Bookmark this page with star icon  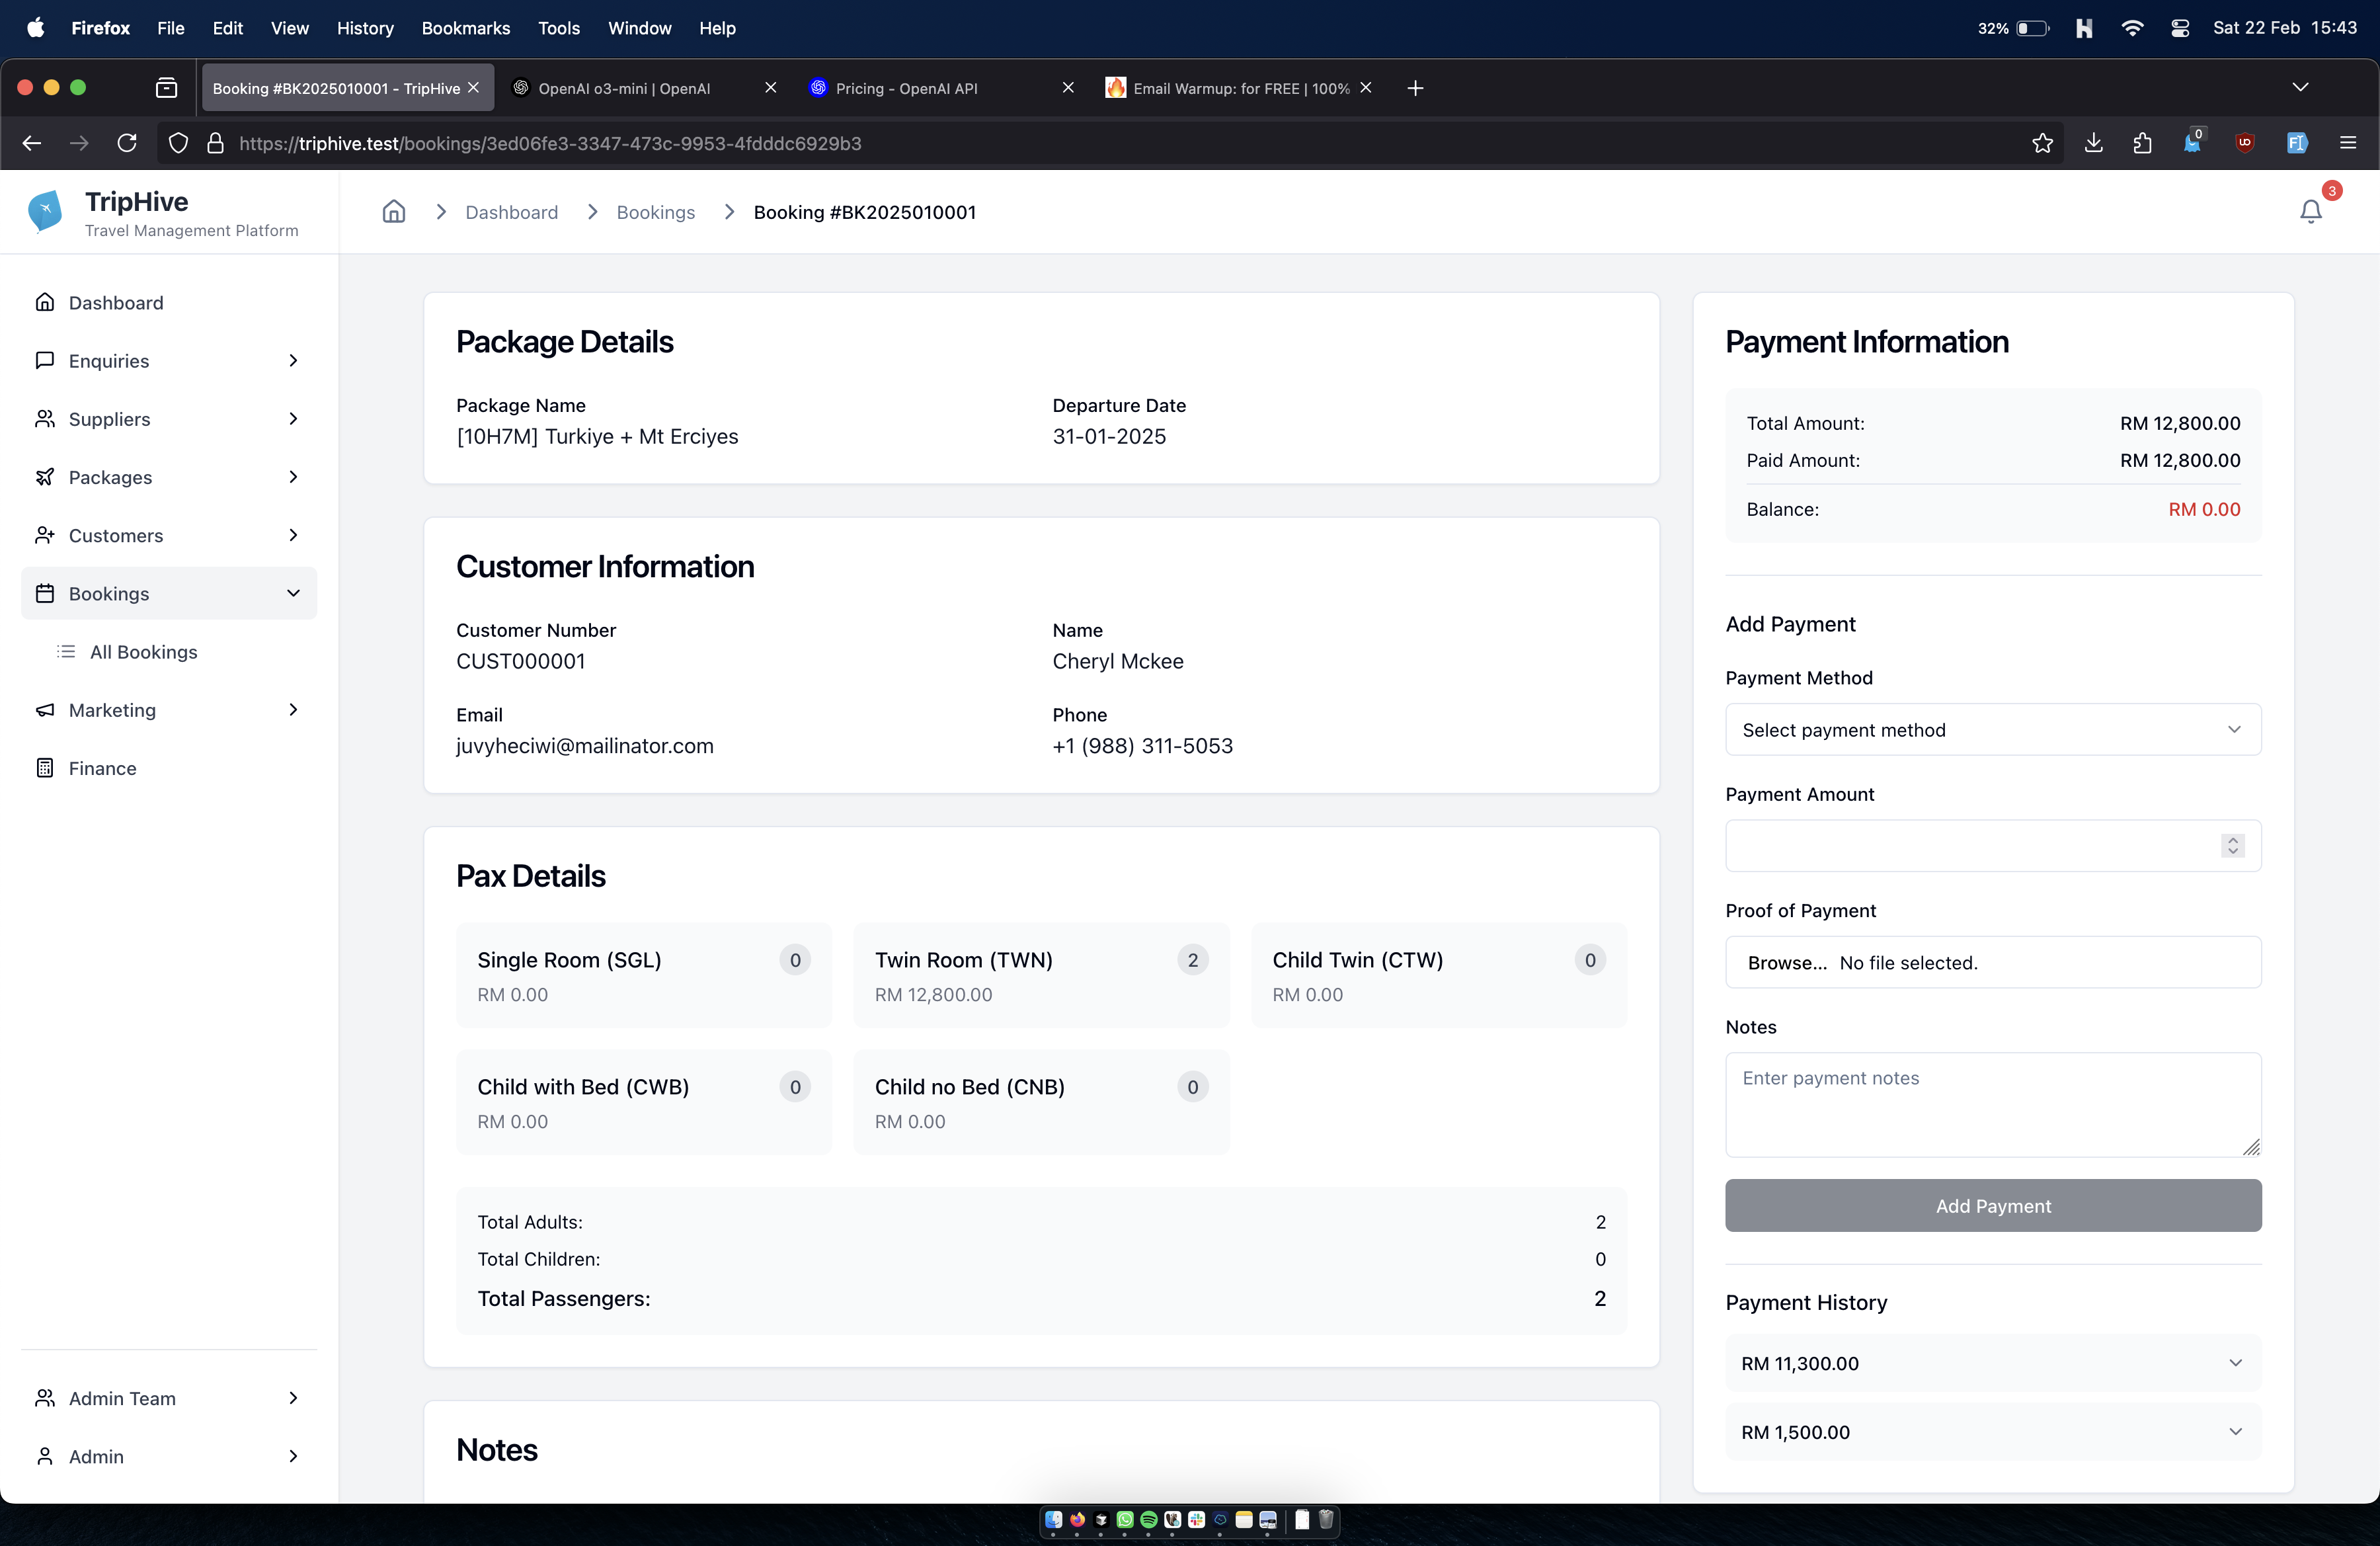tap(2042, 143)
